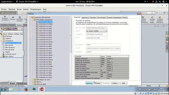This screenshot has height=95, width=169.
Task: Click the Conductivité thermique property row
Action: [x=102, y=74]
